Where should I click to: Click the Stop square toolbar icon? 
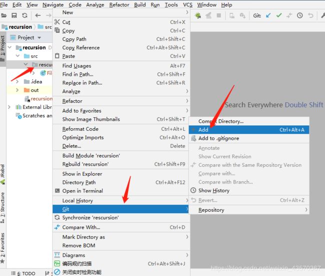click(x=218, y=15)
